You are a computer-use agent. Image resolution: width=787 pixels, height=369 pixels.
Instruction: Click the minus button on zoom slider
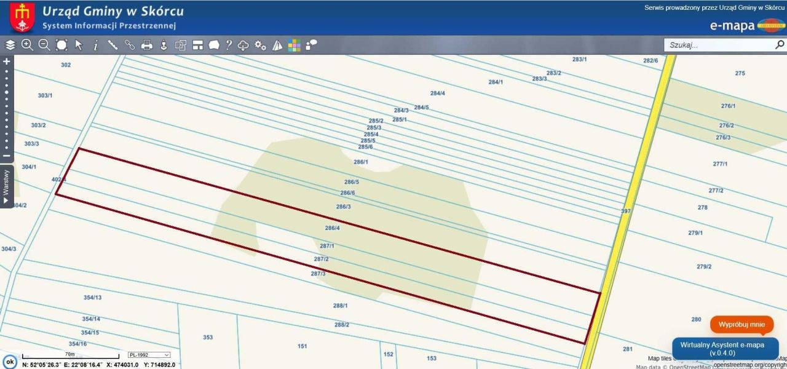tap(7, 156)
